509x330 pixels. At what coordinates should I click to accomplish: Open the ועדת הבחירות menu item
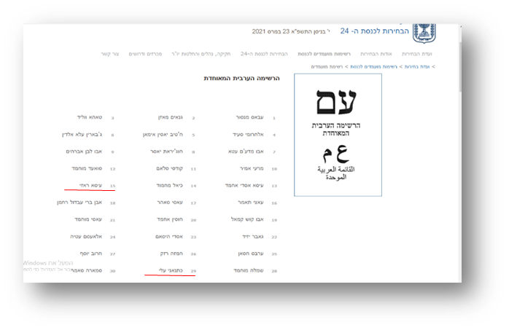tap(417, 54)
